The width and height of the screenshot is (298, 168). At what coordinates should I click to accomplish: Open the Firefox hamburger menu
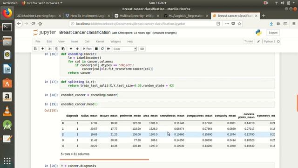294,24
